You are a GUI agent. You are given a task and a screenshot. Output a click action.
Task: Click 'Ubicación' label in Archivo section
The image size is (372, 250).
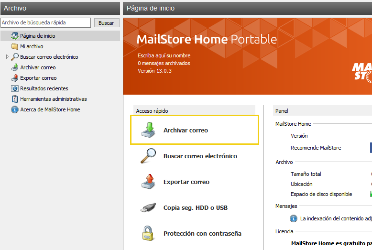click(x=302, y=184)
